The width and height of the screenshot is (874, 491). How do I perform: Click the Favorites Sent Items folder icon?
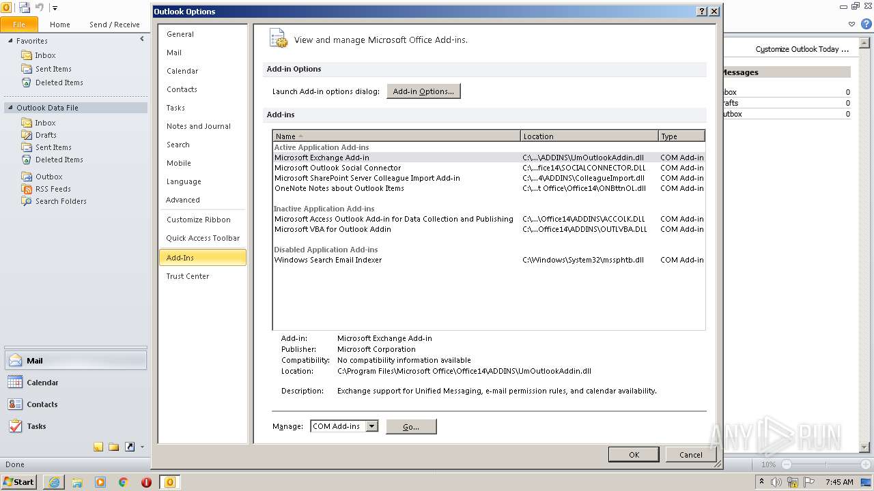tap(27, 69)
